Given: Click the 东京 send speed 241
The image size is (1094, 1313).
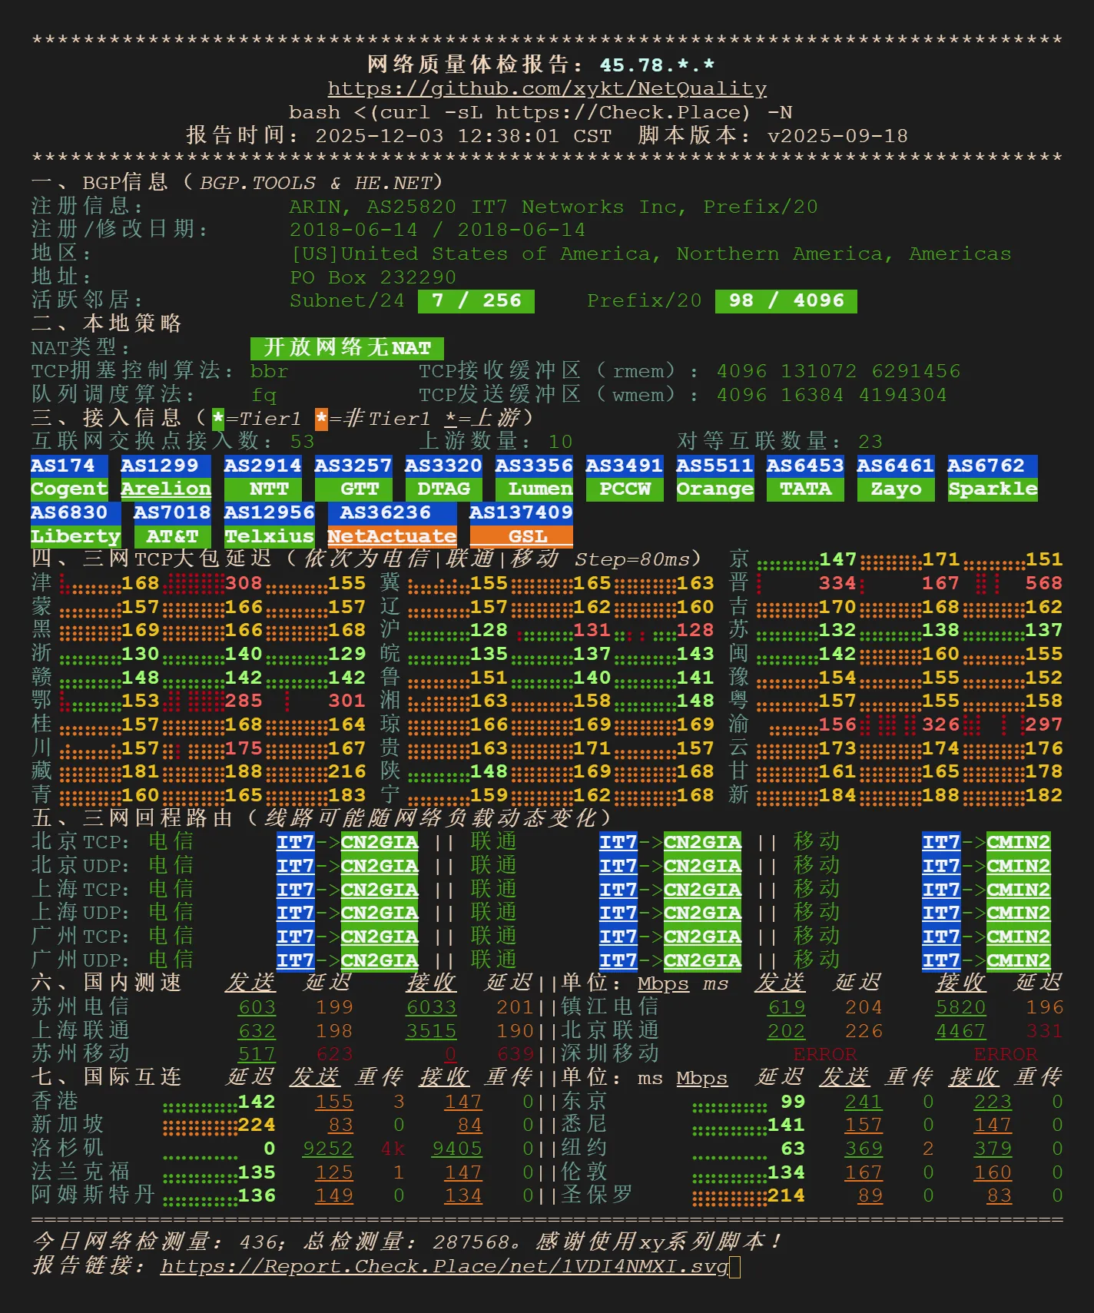Looking at the screenshot, I should [x=864, y=1102].
